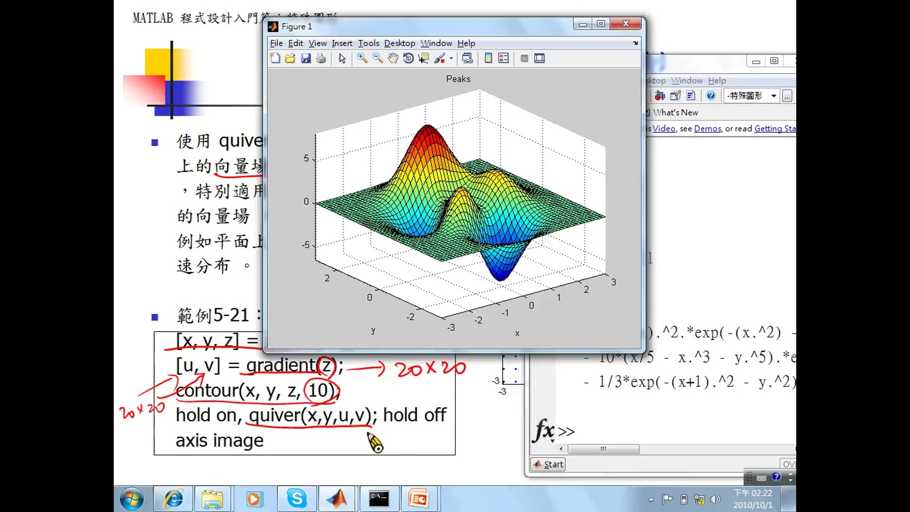The height and width of the screenshot is (512, 910).
Task: Toggle the Insert Legend button
Action: pyautogui.click(x=503, y=58)
